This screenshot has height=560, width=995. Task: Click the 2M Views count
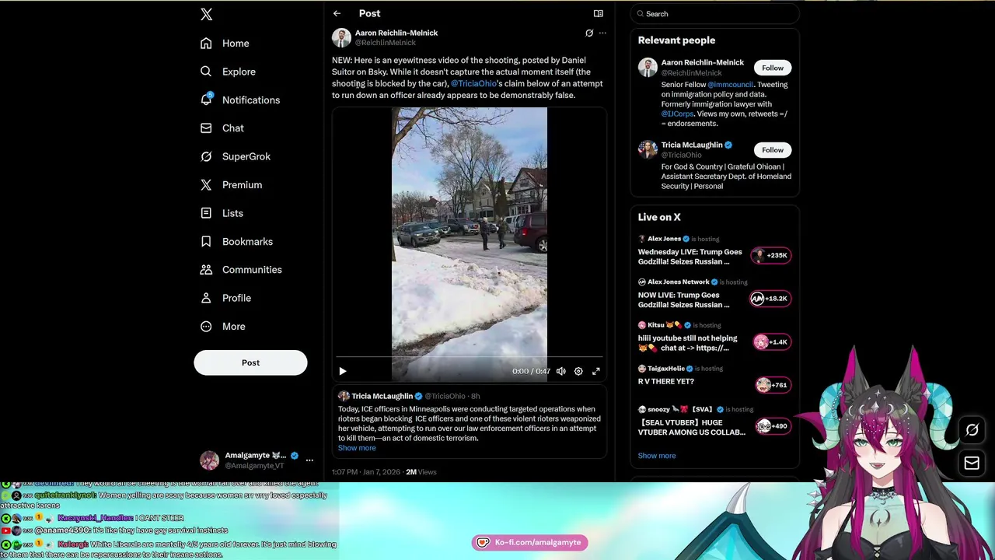[421, 472]
